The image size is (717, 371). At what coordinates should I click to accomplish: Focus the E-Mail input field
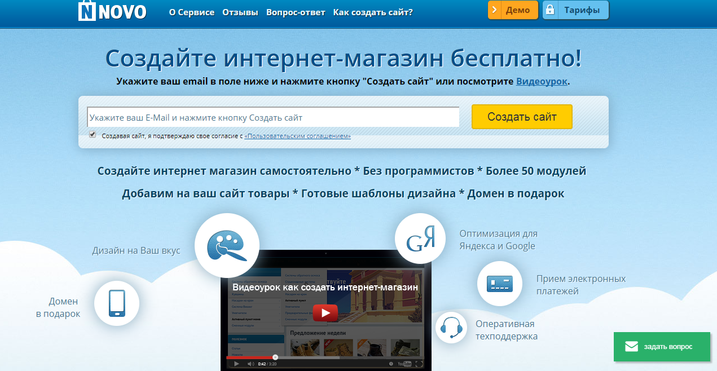pos(273,117)
